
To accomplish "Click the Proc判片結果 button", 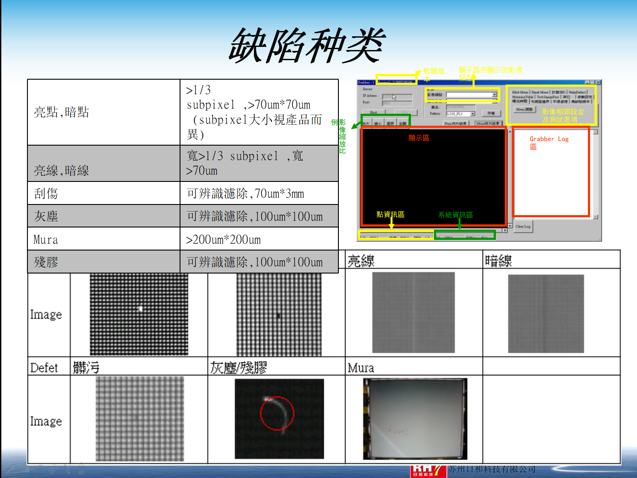I will pyautogui.click(x=456, y=123).
